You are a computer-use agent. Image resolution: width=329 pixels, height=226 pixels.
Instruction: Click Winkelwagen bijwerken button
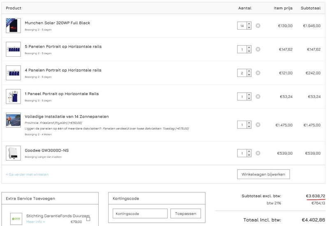[x=263, y=174]
